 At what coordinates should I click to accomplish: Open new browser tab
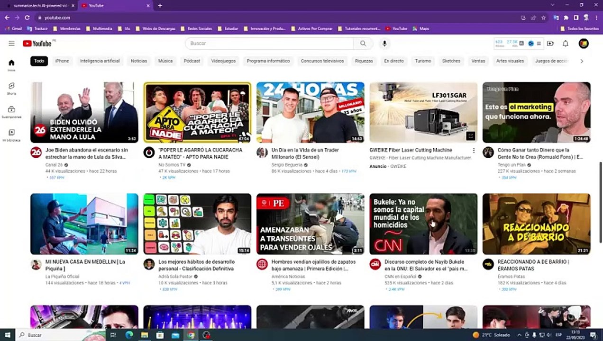[x=160, y=6]
